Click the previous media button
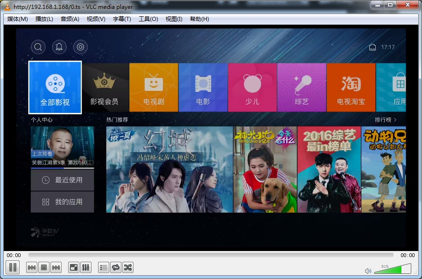The image size is (422, 279). [x=31, y=267]
